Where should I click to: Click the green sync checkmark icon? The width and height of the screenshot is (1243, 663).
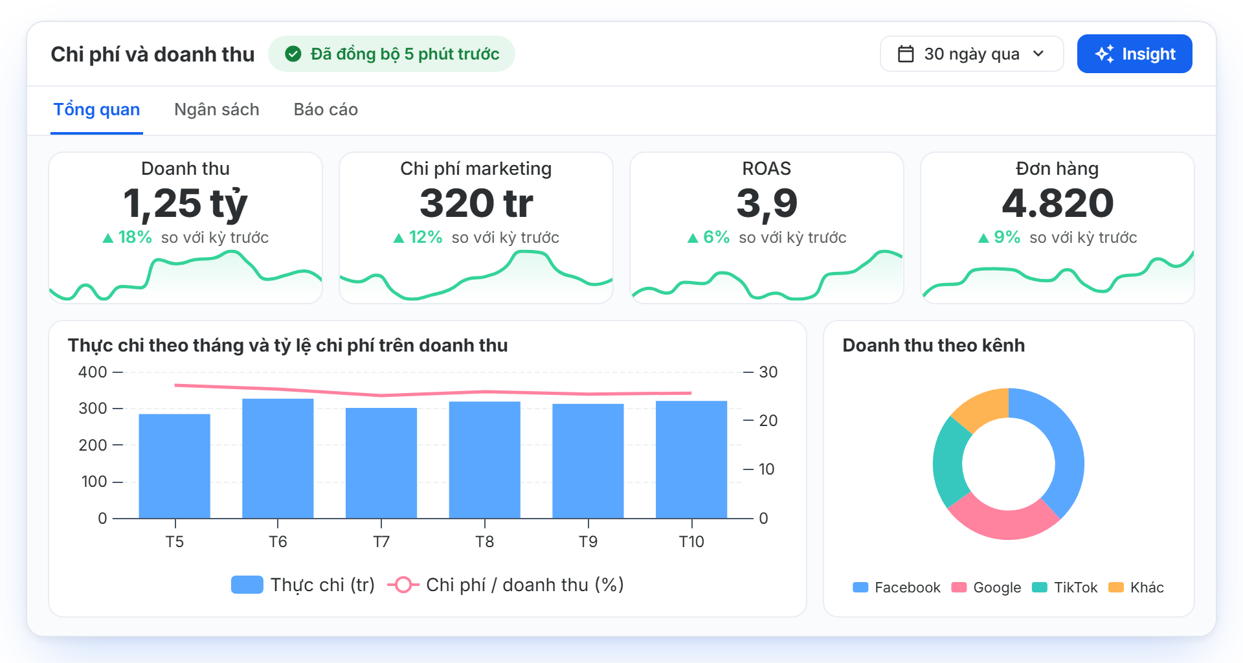click(x=293, y=54)
